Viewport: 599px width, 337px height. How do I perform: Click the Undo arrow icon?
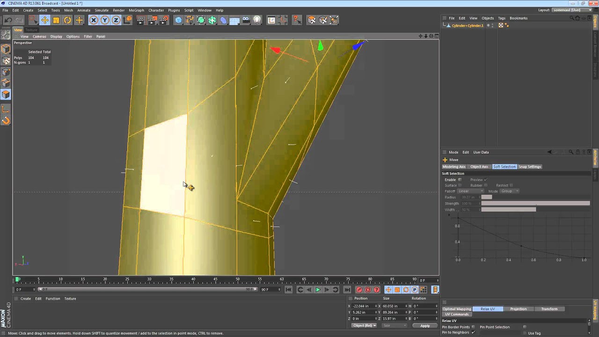coord(8,20)
